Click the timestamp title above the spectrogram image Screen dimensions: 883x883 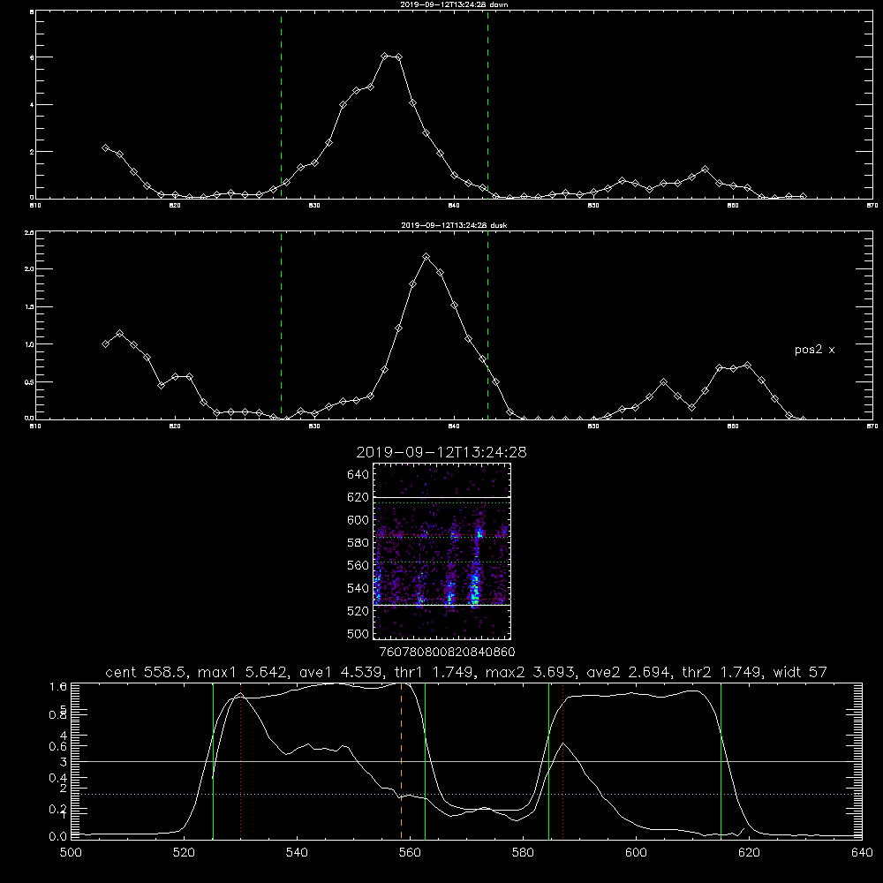tap(441, 452)
